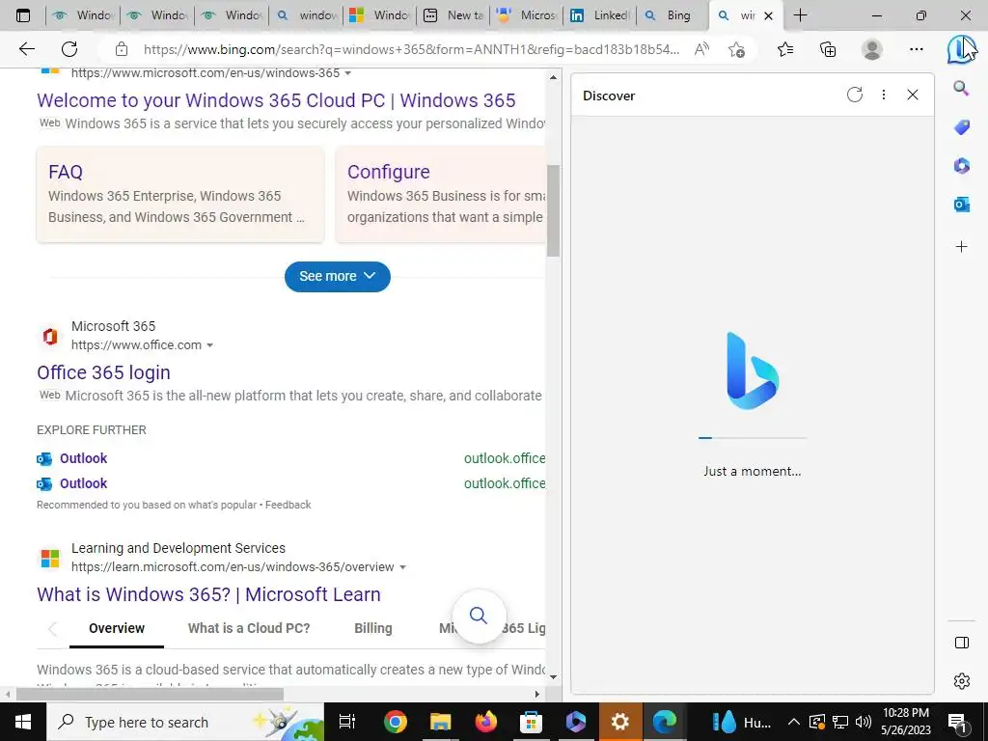Open Discover pane more options
The height and width of the screenshot is (741, 988).
click(x=884, y=96)
